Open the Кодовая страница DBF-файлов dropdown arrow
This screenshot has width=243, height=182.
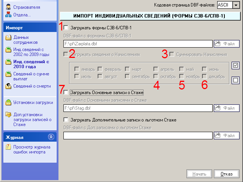coord(236,5)
